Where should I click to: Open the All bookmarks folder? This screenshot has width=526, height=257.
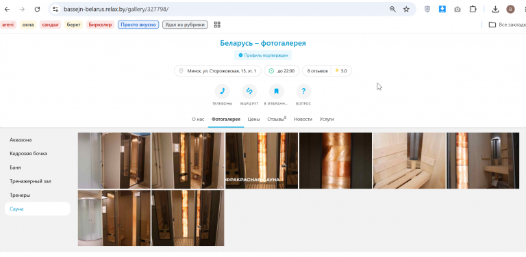(x=507, y=25)
